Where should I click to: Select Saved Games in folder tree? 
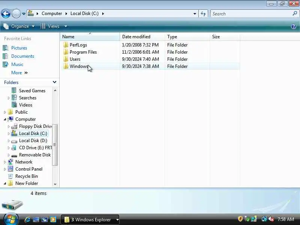[x=32, y=91]
